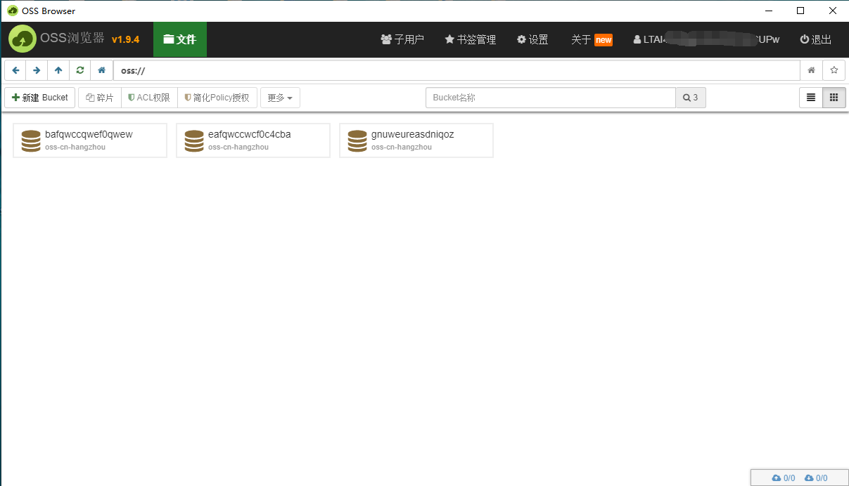849x486 pixels.
Task: Open the eafqwccwcf0c4cba bucket icon
Action: 194,141
